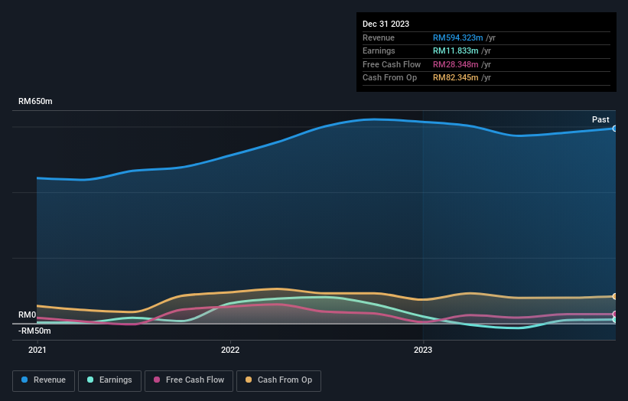Click the Past label on chart
Image resolution: width=628 pixels, height=401 pixels.
(x=600, y=119)
